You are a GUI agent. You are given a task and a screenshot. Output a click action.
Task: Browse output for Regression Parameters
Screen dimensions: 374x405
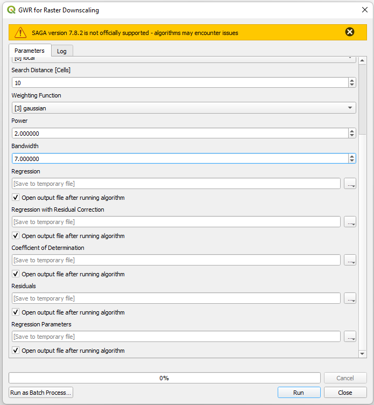(x=350, y=337)
